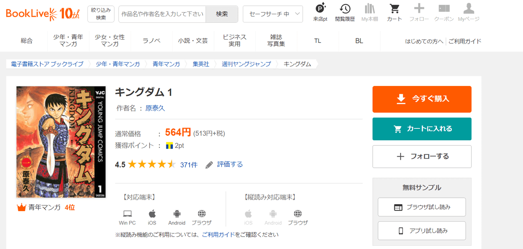
Task: Select the ラノベ category tab
Action: coord(151,41)
